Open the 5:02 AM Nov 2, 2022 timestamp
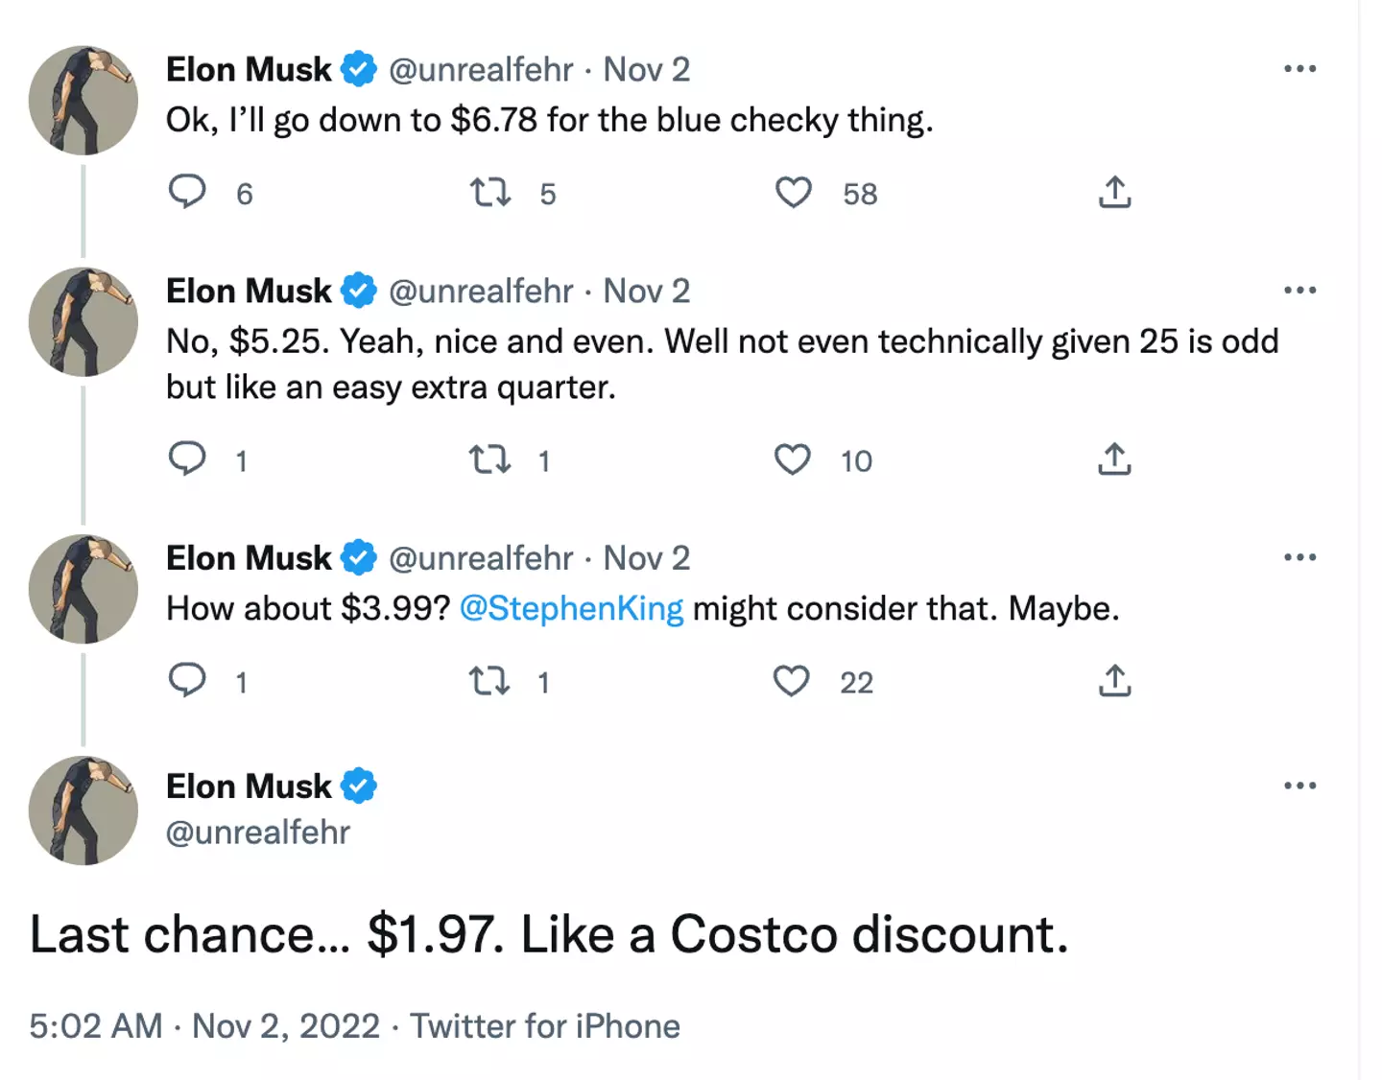The height and width of the screenshot is (1080, 1382). (204, 1026)
